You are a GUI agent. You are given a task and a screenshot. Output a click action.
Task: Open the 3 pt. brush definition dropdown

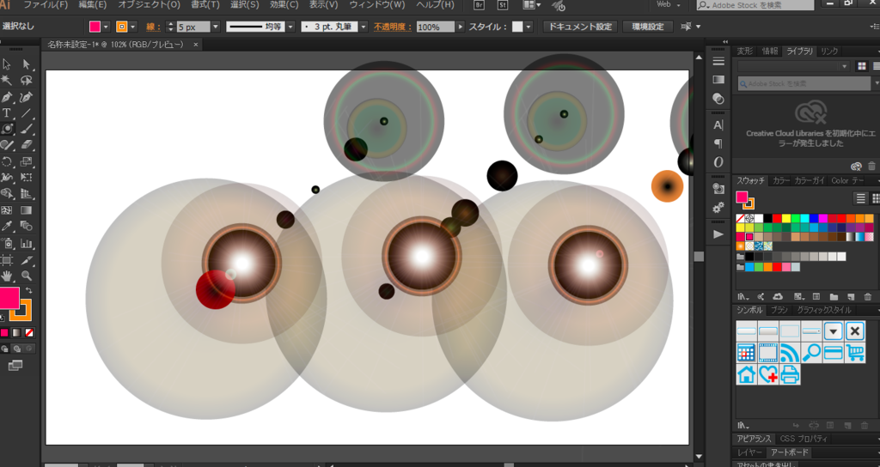[364, 27]
